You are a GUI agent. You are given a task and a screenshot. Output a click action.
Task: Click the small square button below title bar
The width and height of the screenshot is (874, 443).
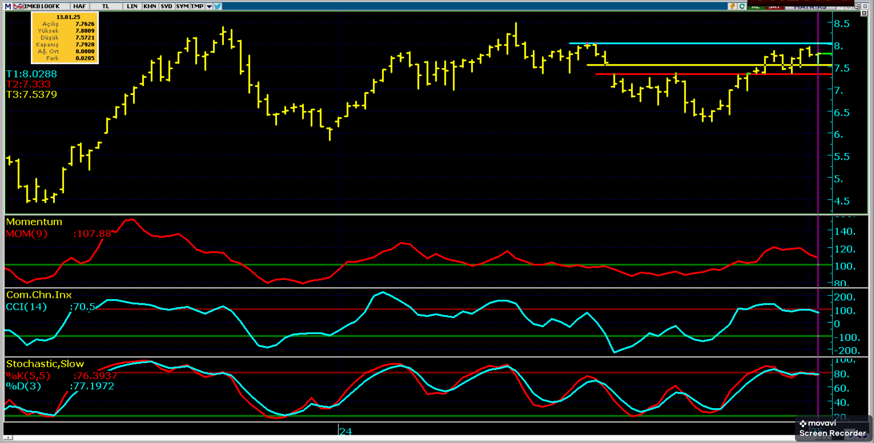coord(864,13)
